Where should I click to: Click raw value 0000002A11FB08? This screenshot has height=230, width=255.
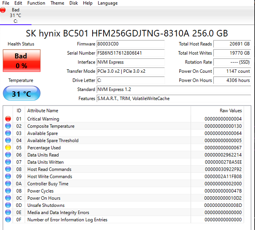click(x=223, y=177)
